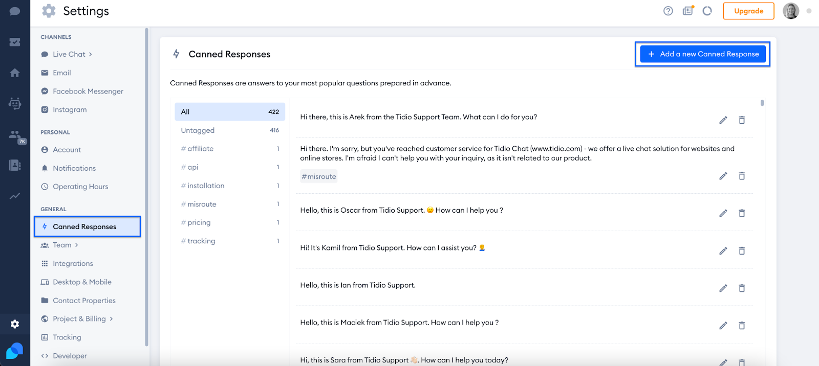Open Instagram channel settings
This screenshot has width=819, height=366.
pos(70,109)
